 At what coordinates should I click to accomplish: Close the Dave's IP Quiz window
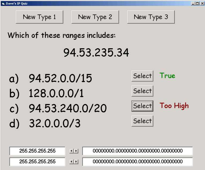(x=202, y=3)
